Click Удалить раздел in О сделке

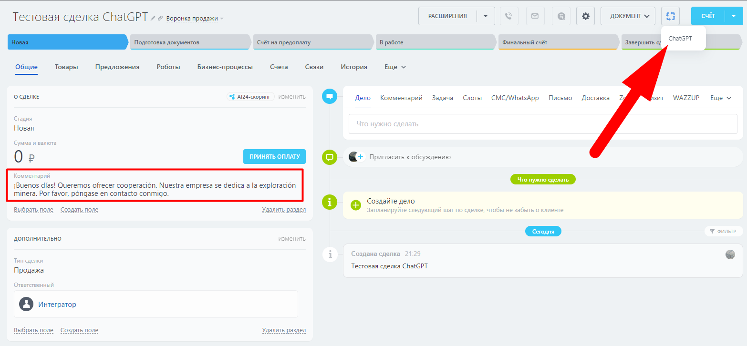(x=284, y=210)
